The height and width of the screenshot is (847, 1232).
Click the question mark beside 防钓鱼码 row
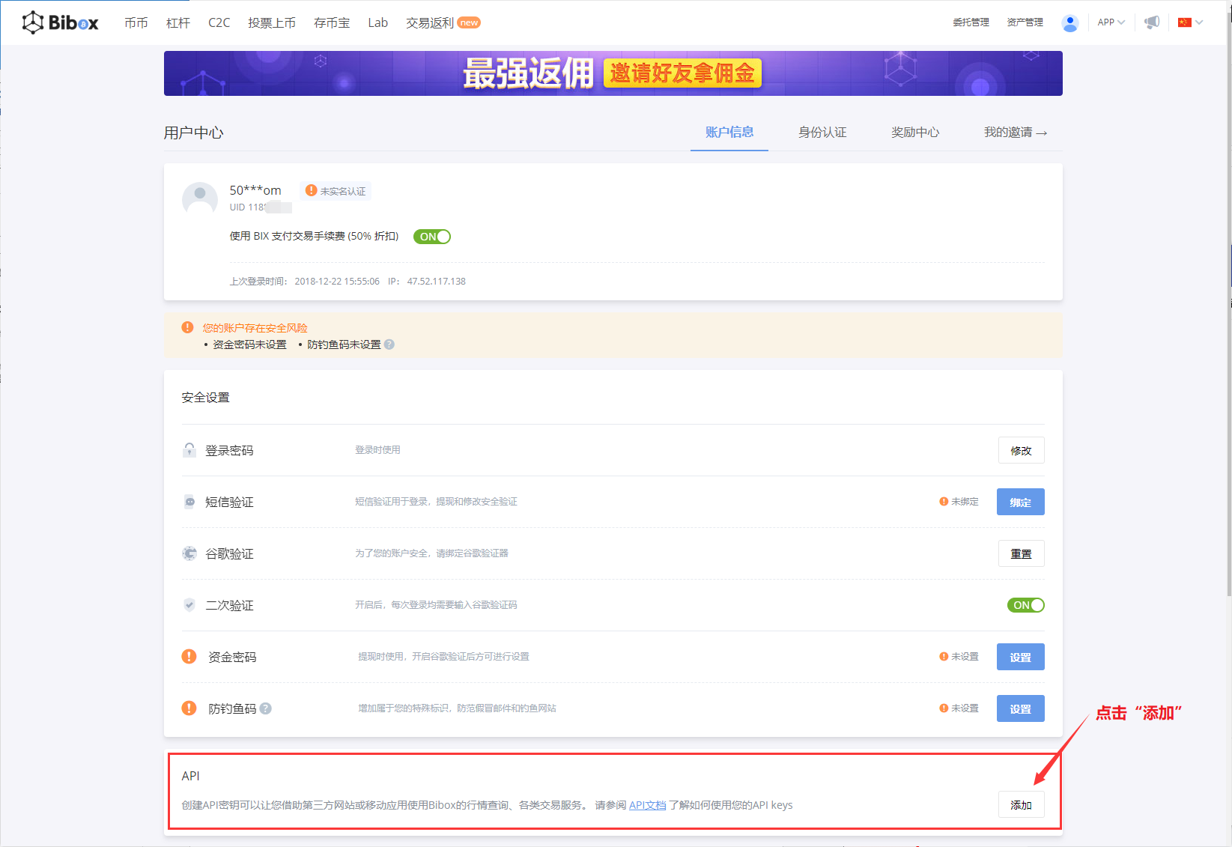tap(265, 708)
